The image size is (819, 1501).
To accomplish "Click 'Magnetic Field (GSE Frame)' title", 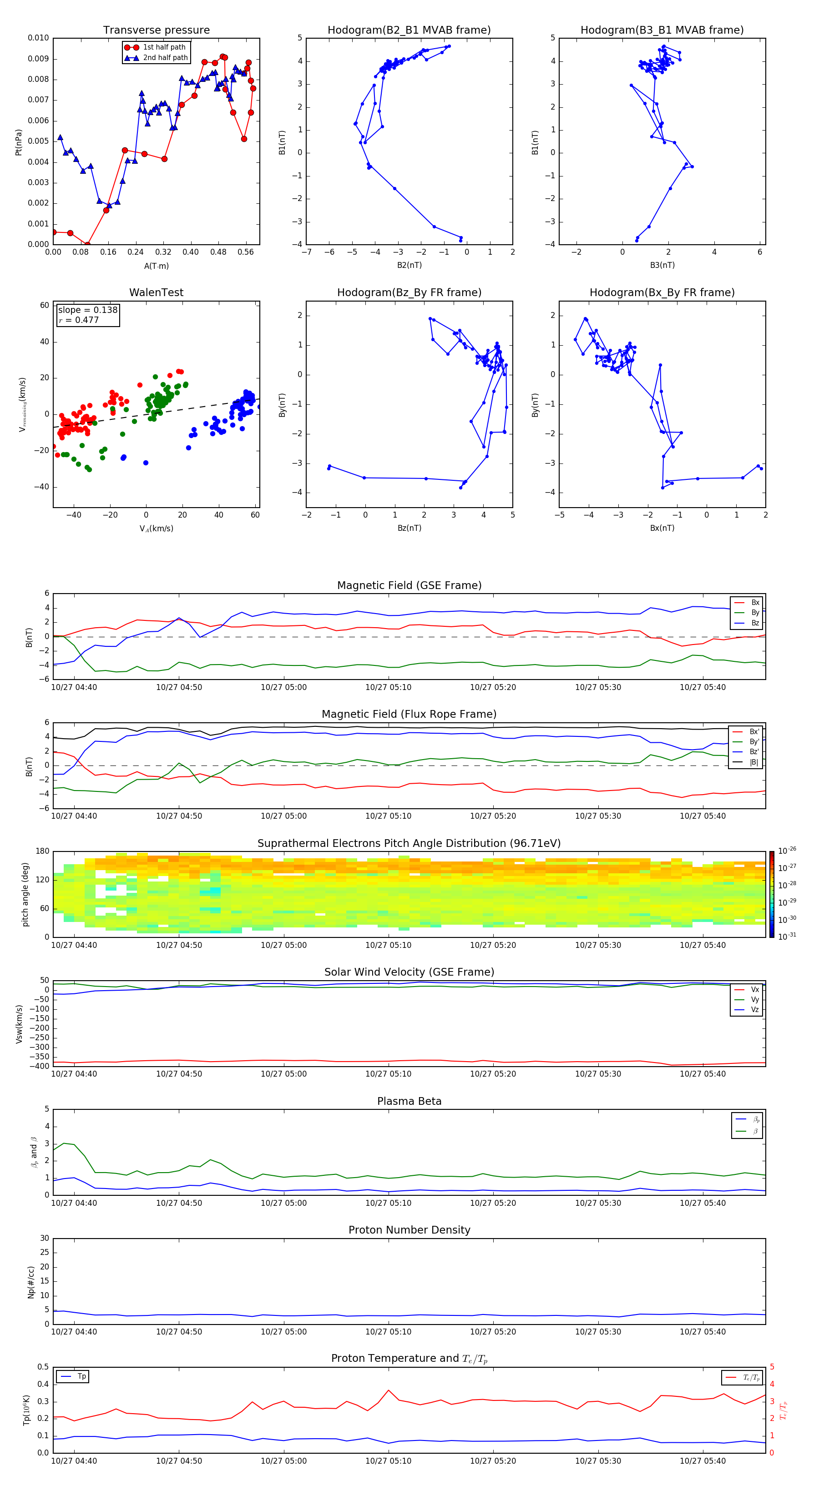I will 409,585.
